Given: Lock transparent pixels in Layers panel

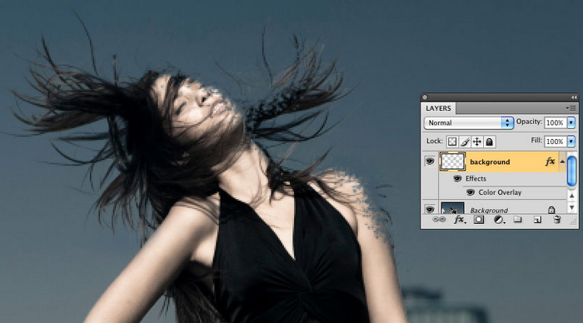Looking at the screenshot, I should pos(452,142).
